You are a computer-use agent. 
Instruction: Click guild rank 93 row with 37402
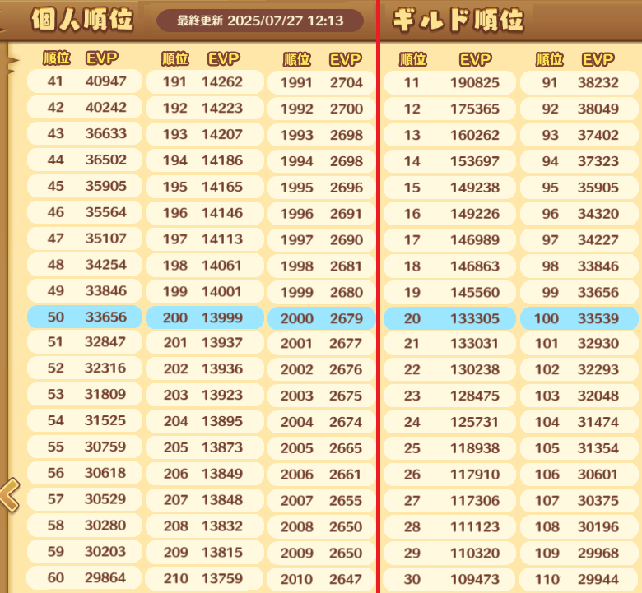[579, 135]
